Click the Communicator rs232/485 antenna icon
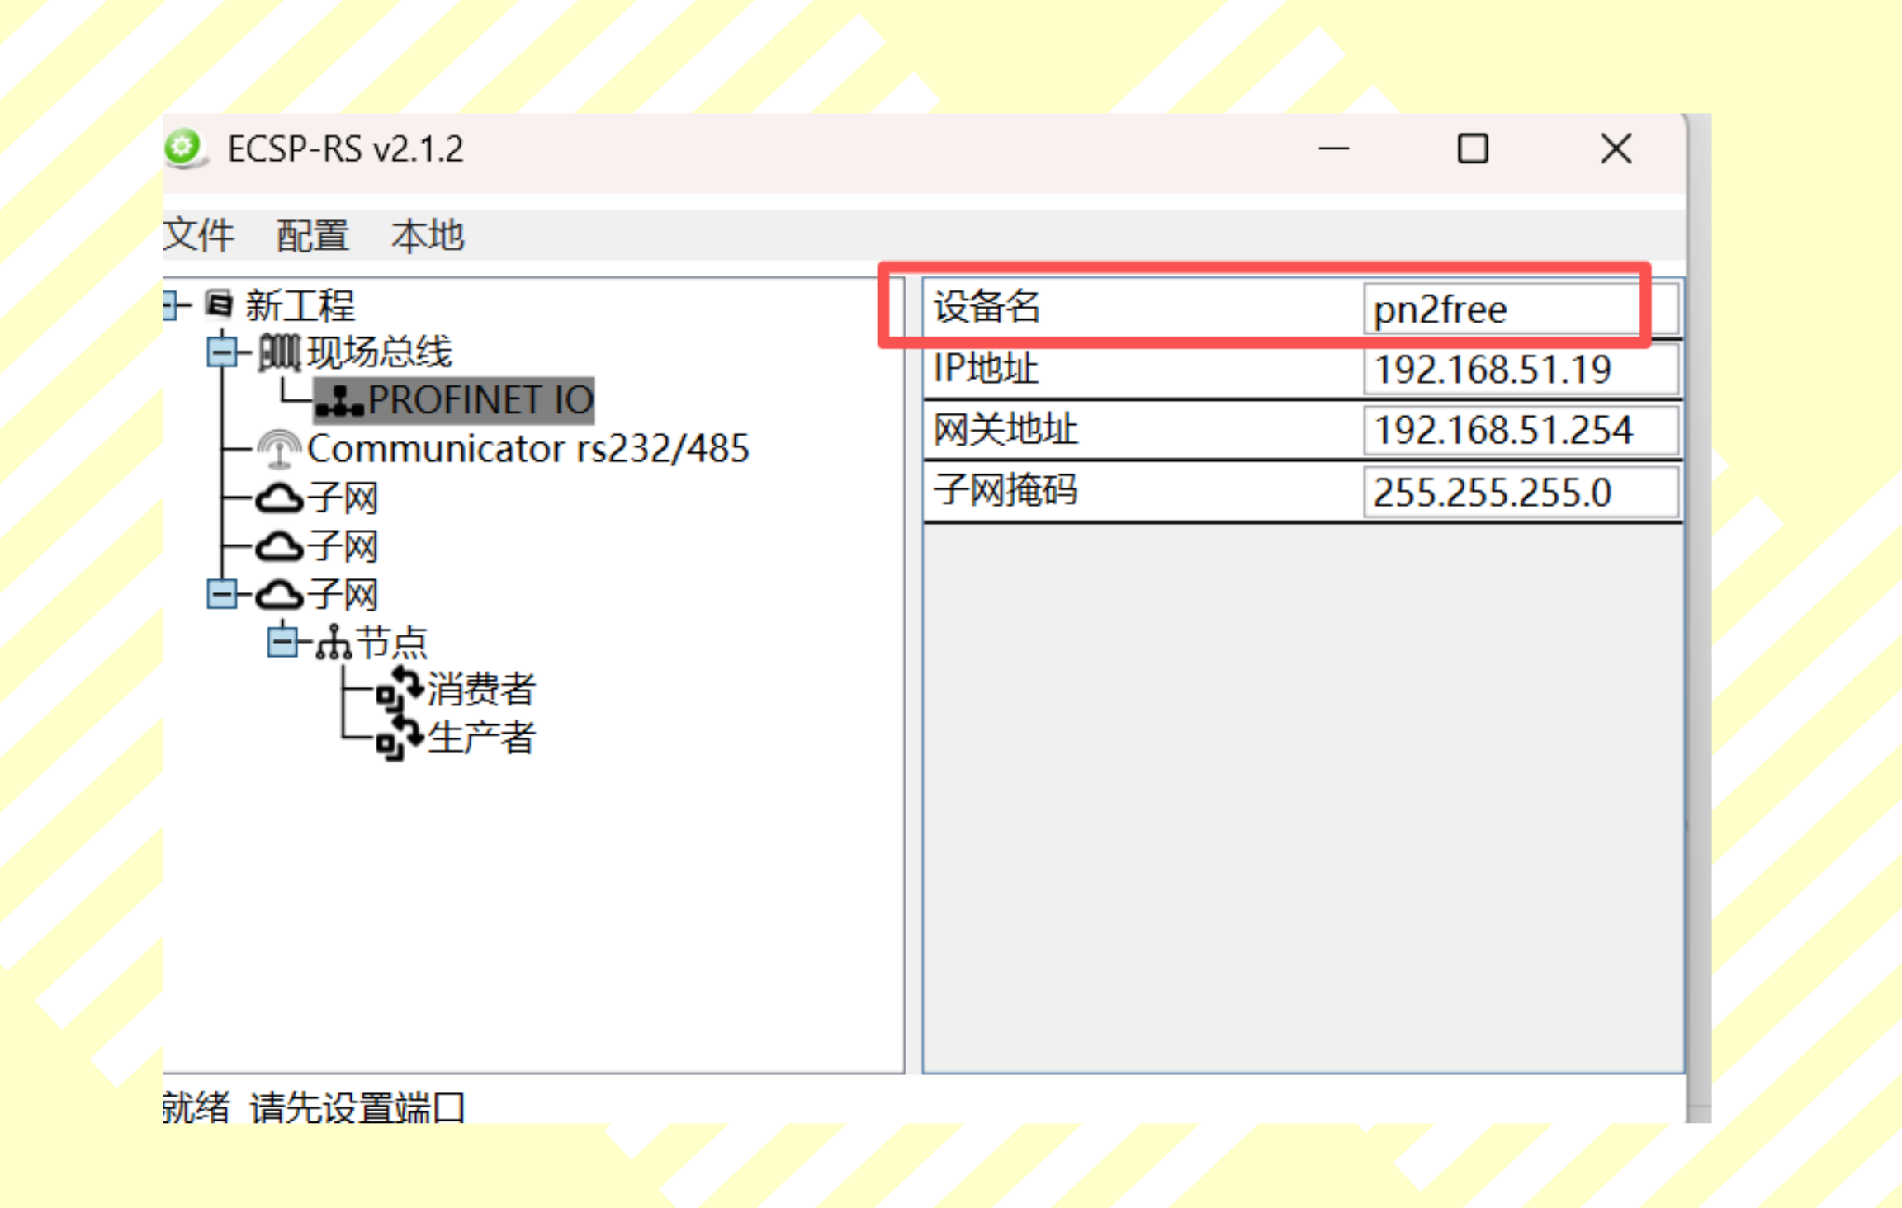 click(279, 450)
